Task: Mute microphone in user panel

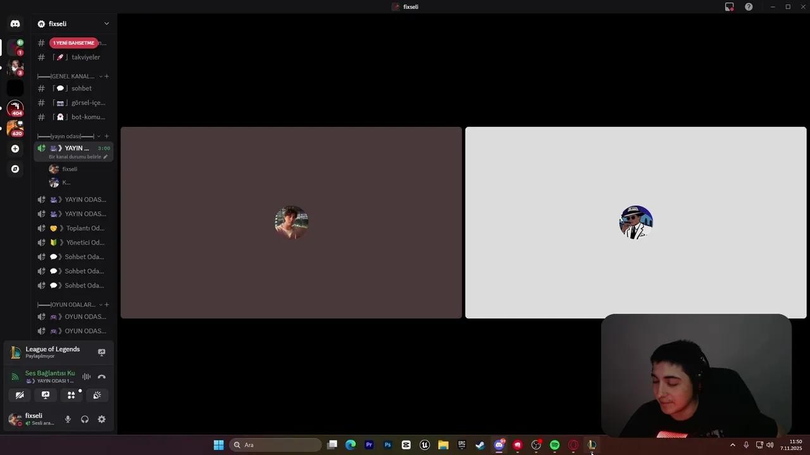Action: 68,419
